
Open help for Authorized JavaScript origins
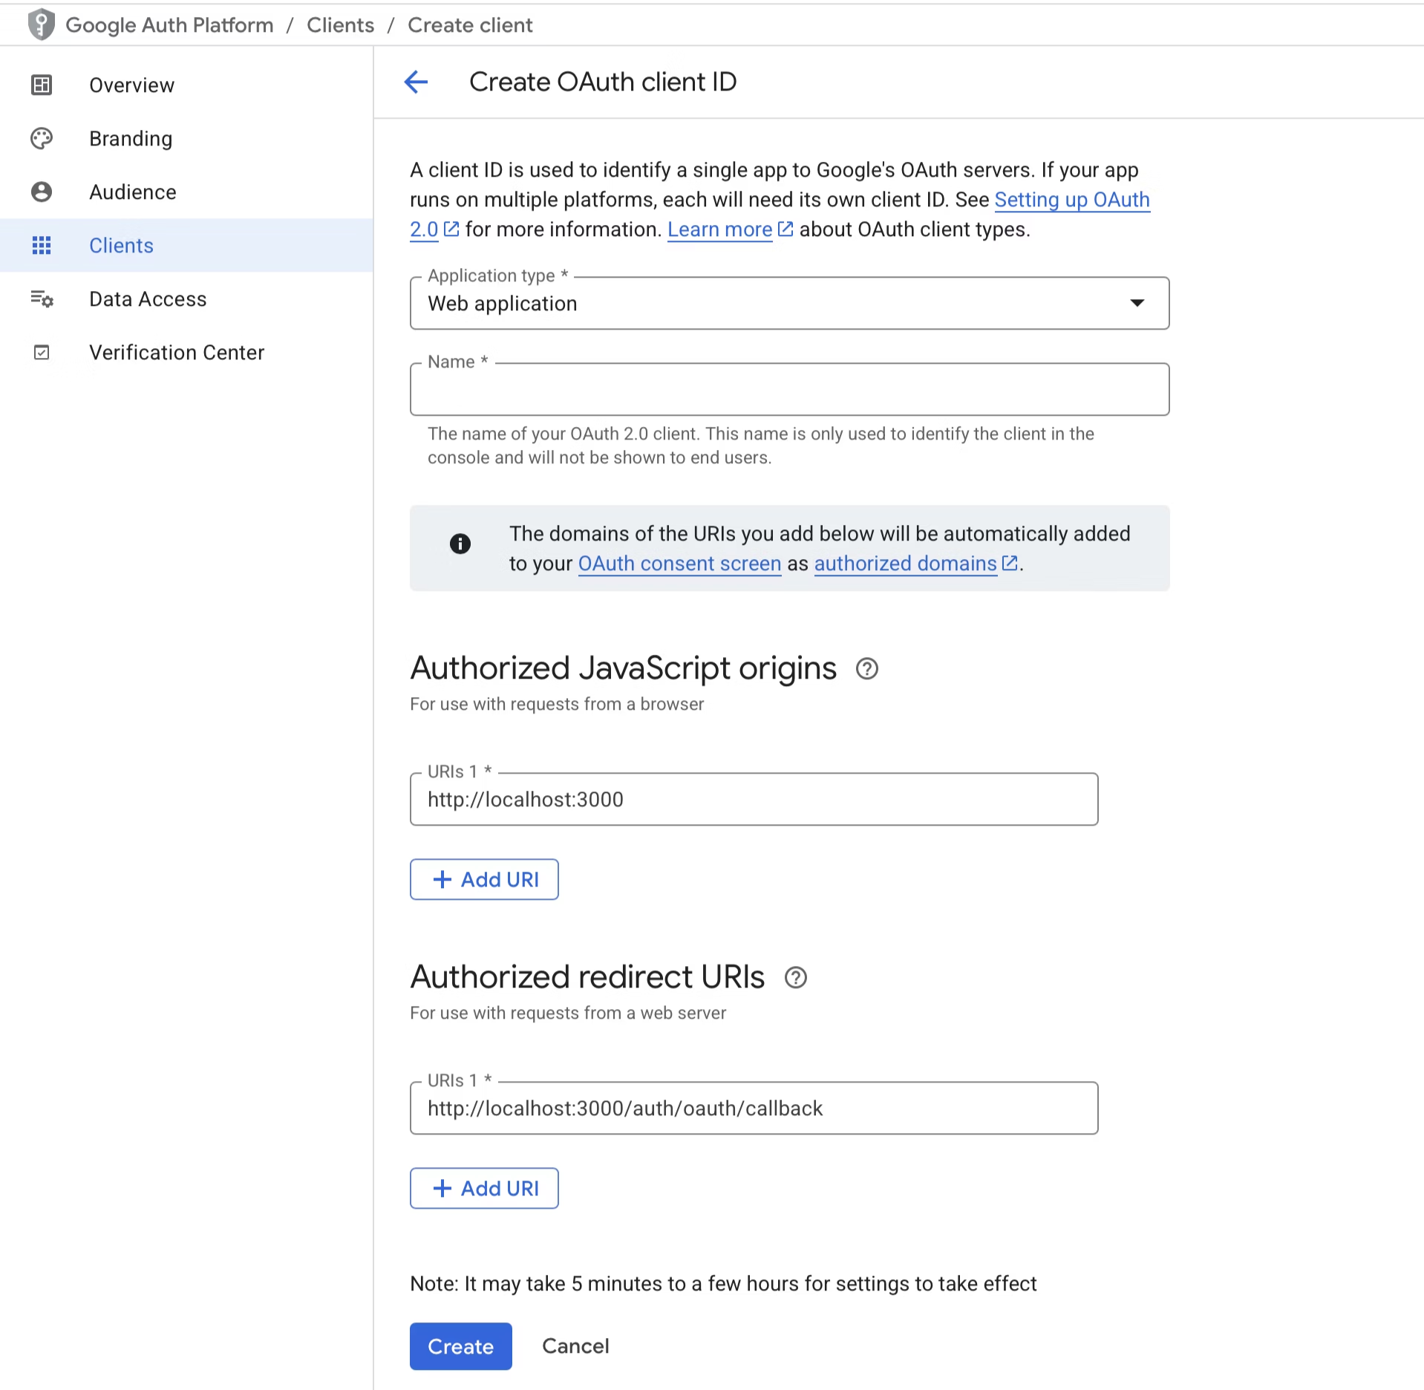[x=866, y=668]
